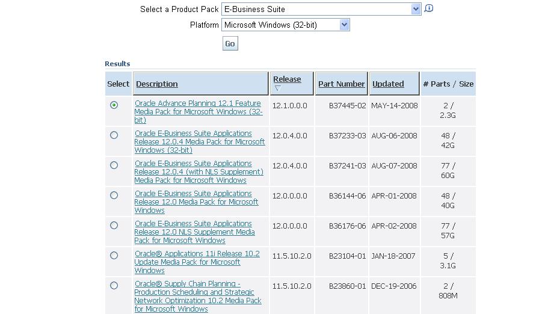Choose radio for 12.0.4 NLS Supplement pack

click(x=114, y=165)
